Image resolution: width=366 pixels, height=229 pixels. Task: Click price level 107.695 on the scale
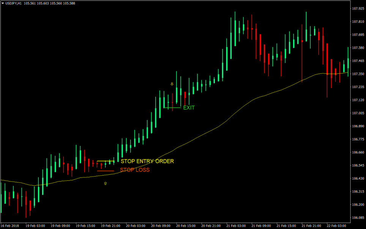click(x=358, y=35)
